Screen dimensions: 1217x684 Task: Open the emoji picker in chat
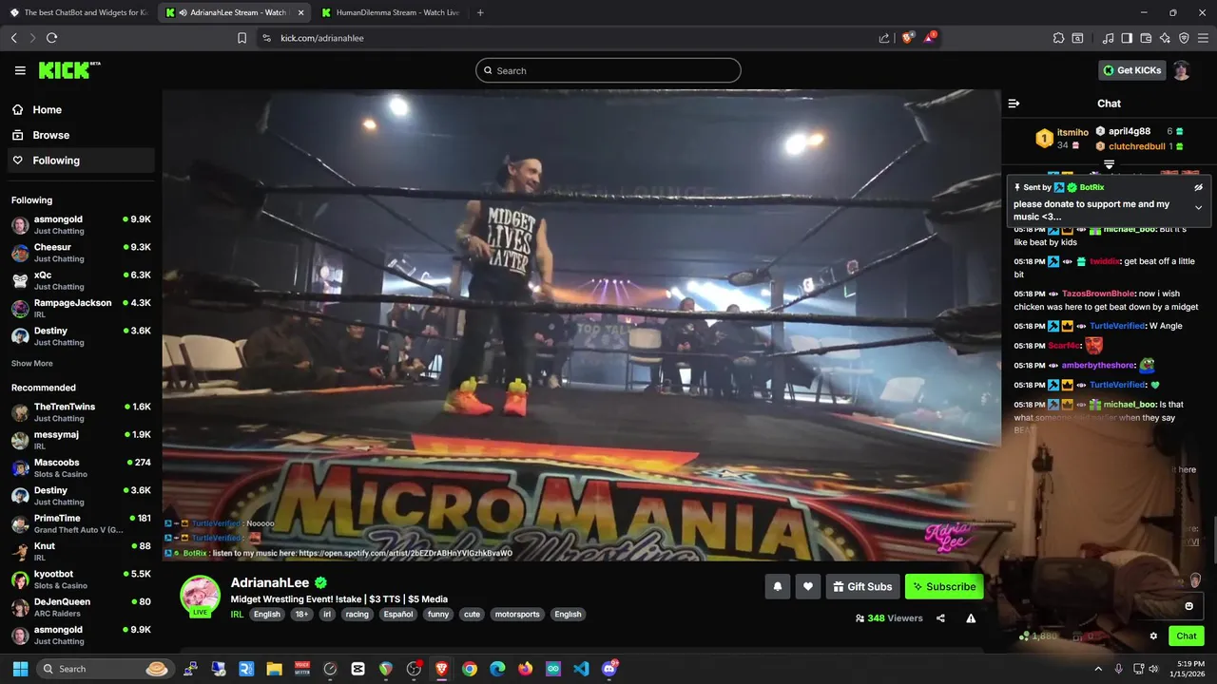pyautogui.click(x=1188, y=606)
